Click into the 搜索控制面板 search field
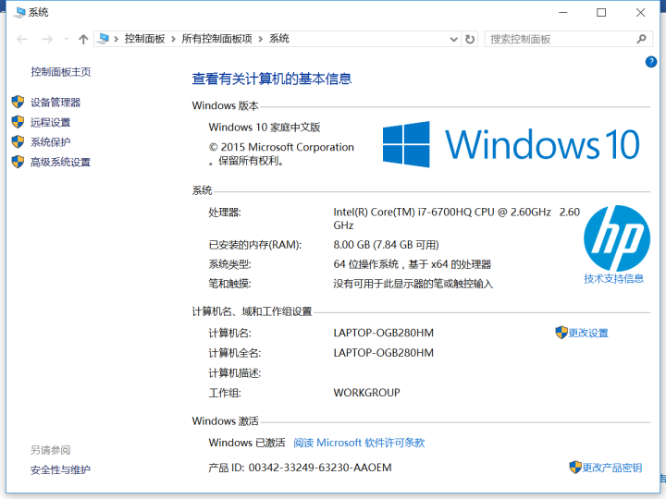This screenshot has width=666, height=499. pos(559,39)
